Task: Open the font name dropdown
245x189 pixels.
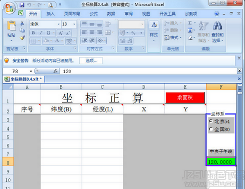Action: click(59, 24)
